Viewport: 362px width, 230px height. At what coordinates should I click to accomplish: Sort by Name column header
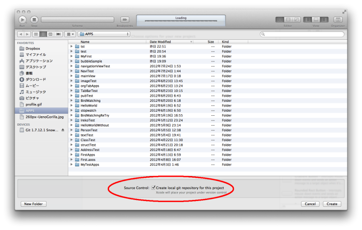pos(108,42)
